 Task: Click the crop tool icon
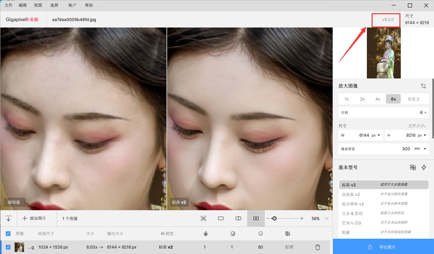tap(423, 86)
